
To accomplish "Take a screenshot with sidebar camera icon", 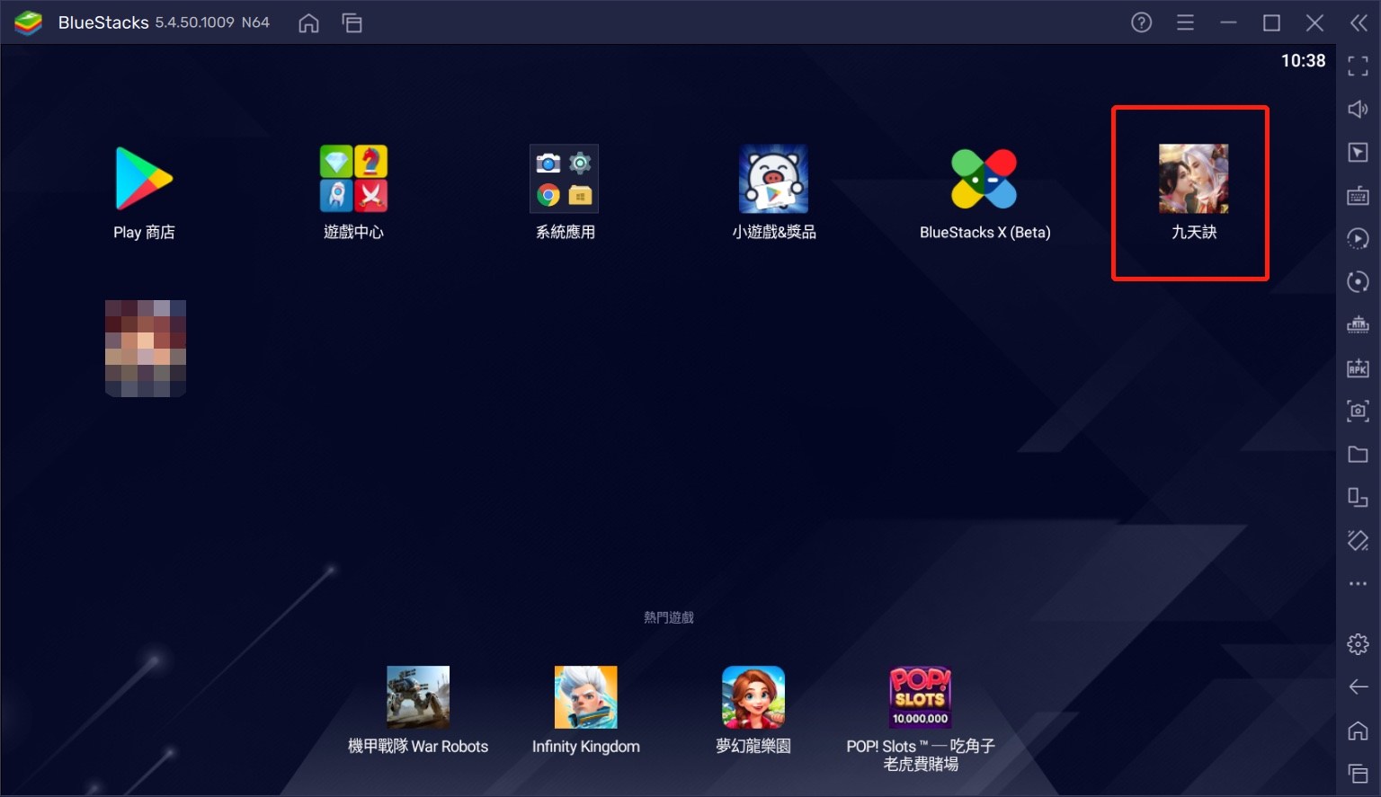I will [1358, 411].
